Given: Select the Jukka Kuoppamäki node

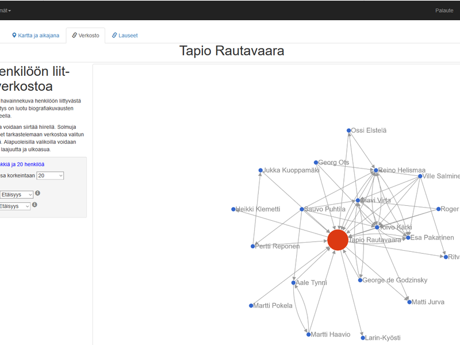Looking at the screenshot, I should pyautogui.click(x=260, y=171).
